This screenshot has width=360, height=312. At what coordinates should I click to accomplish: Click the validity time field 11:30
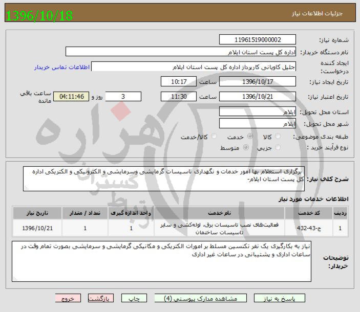click(179, 97)
